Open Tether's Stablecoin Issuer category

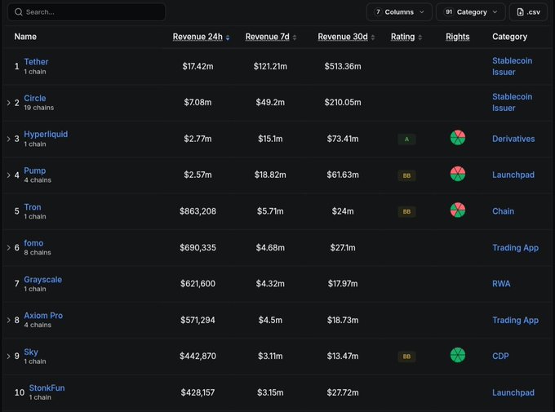click(513, 66)
